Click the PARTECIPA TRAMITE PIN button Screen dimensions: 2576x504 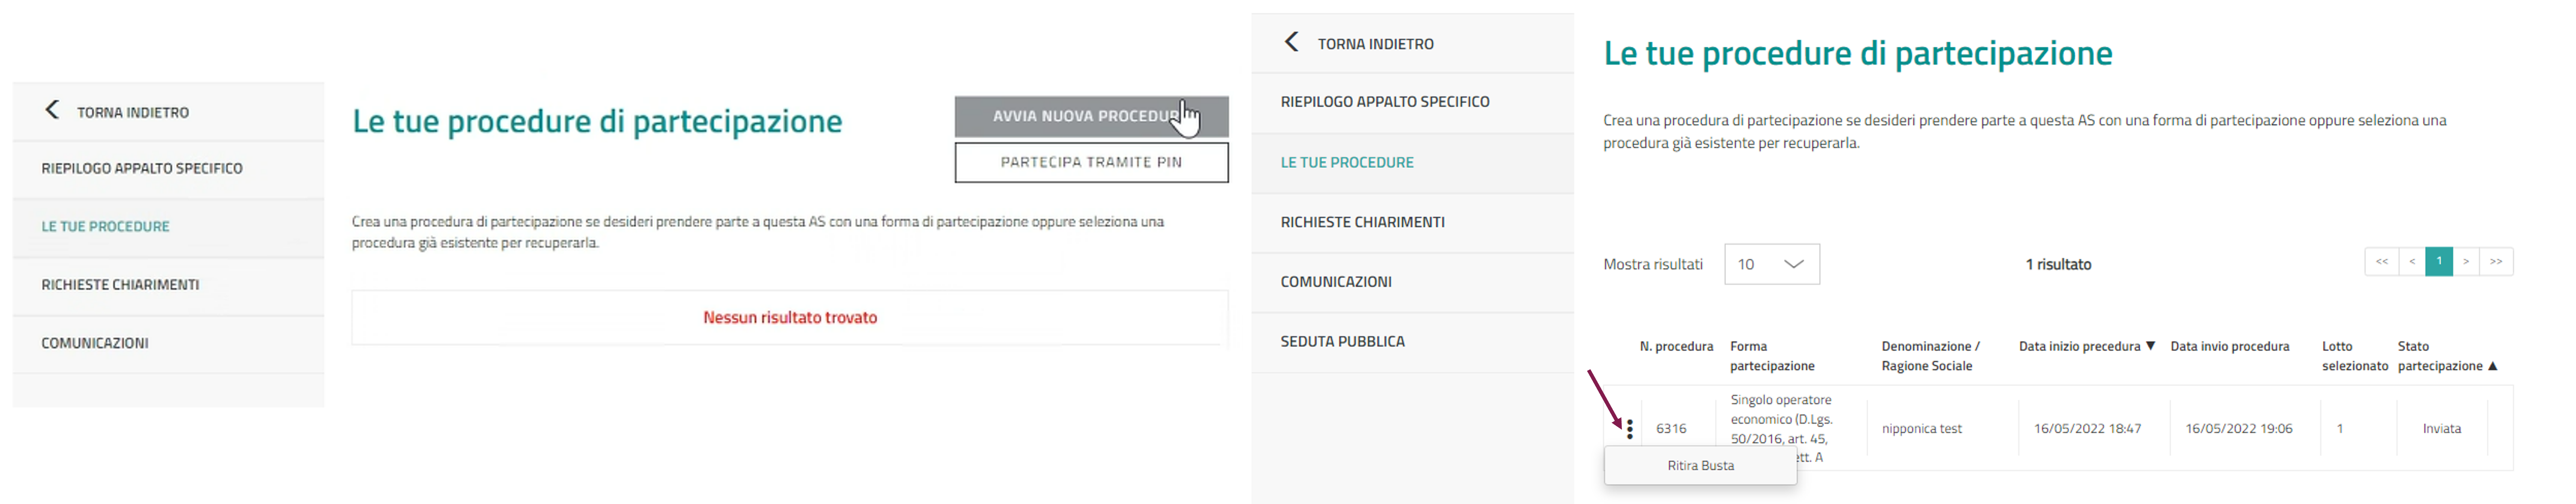point(1091,163)
